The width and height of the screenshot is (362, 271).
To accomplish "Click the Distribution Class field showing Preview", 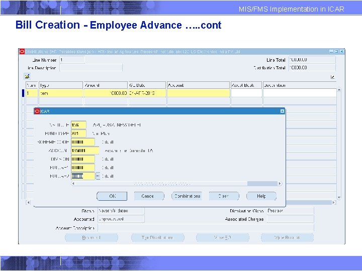I will [x=290, y=211].
